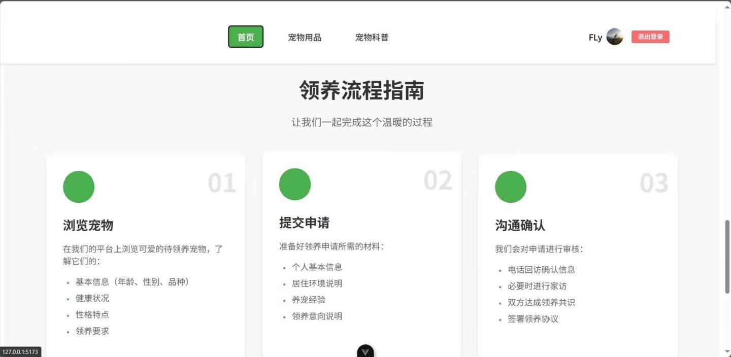Image resolution: width=731 pixels, height=357 pixels.
Task: Go to the 宠物科普 page
Action: pos(372,37)
